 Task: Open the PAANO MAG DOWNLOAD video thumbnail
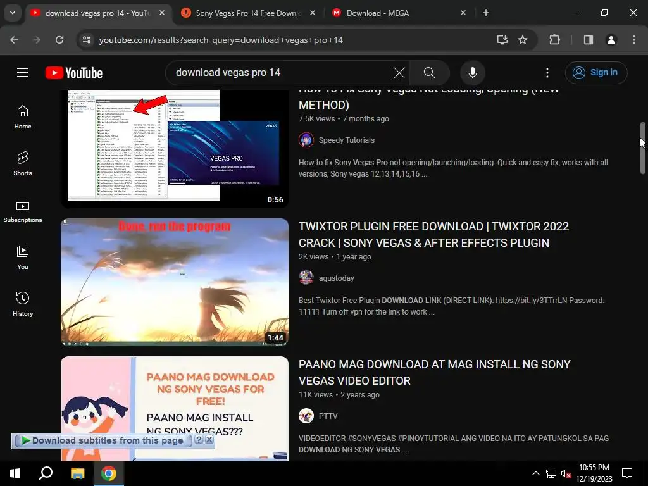(175, 408)
